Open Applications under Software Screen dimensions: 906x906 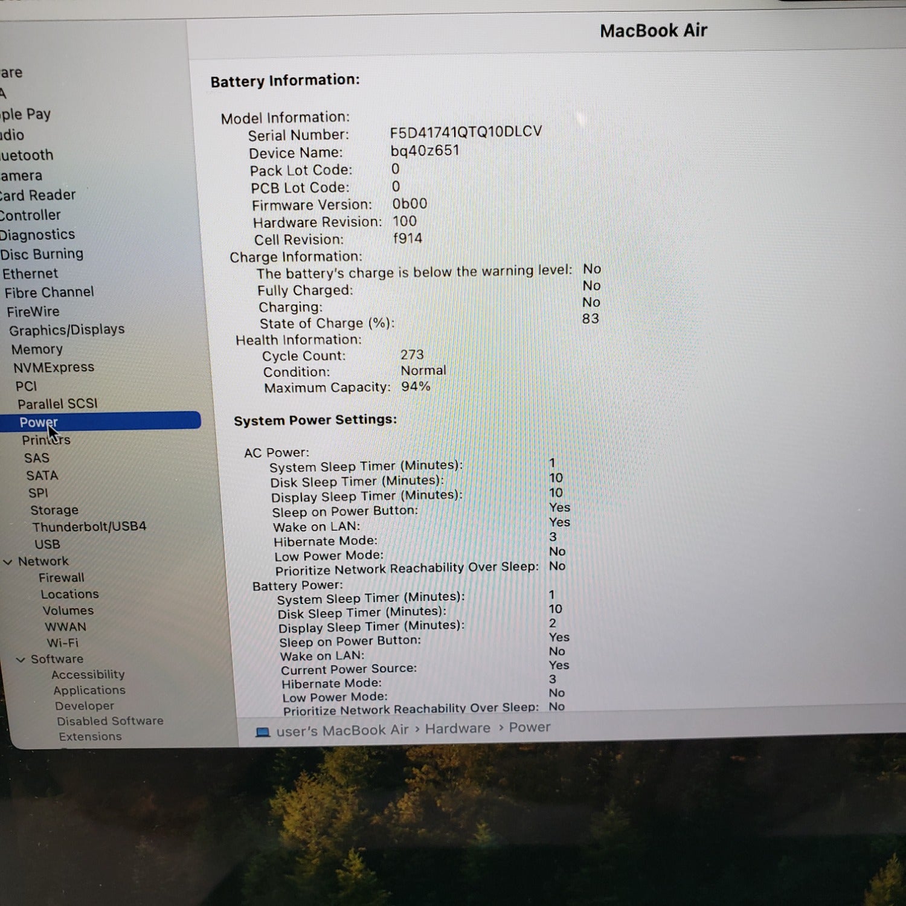[x=89, y=690]
